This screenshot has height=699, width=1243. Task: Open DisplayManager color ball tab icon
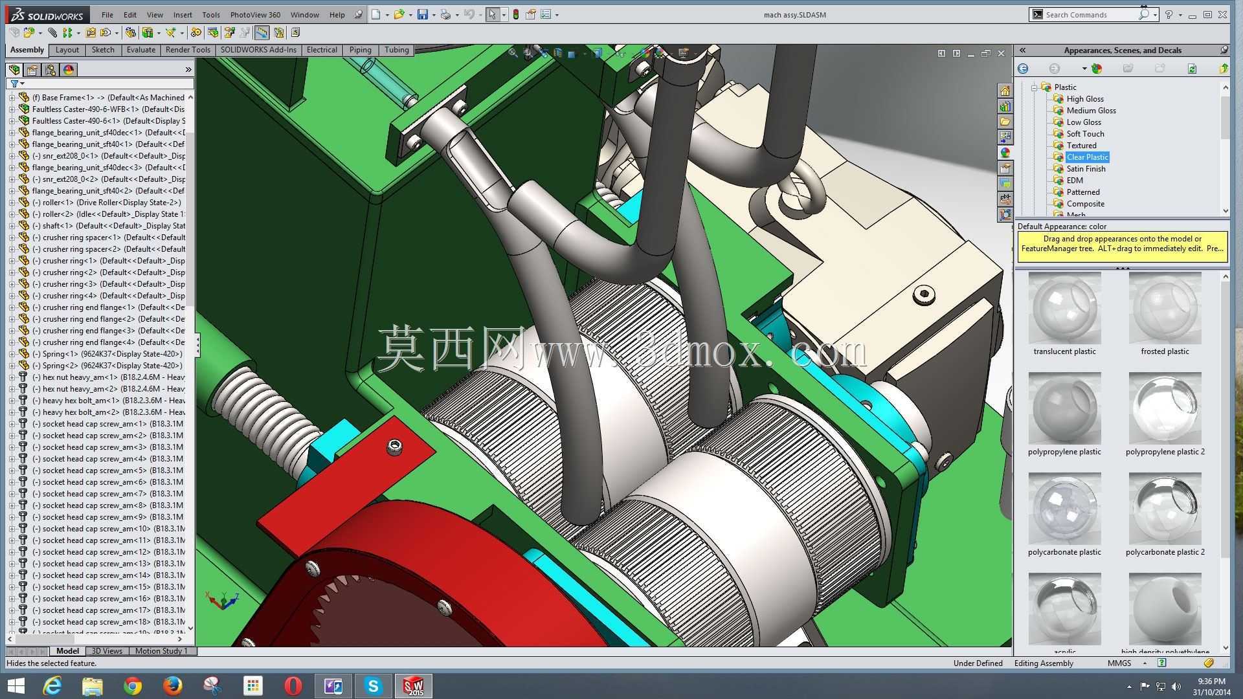69,69
